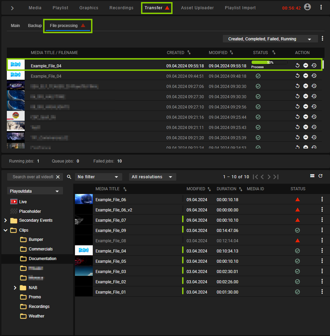Switch to the Backup tab
The width and height of the screenshot is (330, 336).
tap(35, 25)
